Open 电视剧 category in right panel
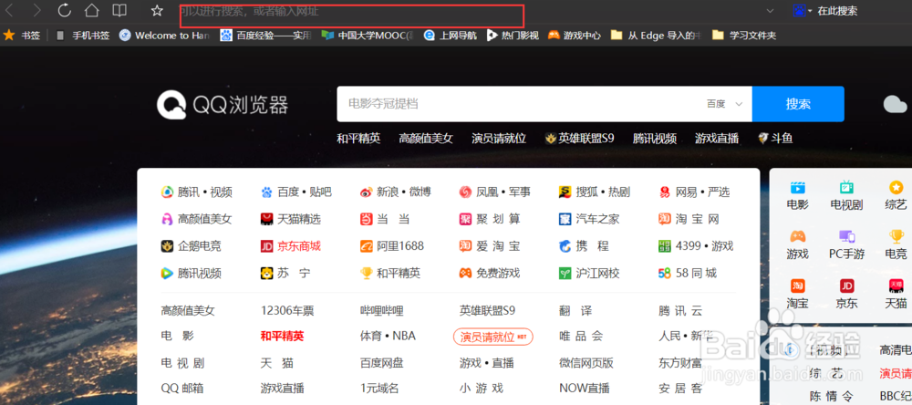This screenshot has height=405, width=912. pyautogui.click(x=846, y=195)
